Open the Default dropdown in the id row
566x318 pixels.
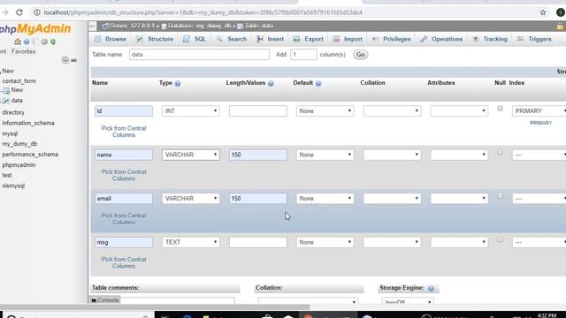325,111
